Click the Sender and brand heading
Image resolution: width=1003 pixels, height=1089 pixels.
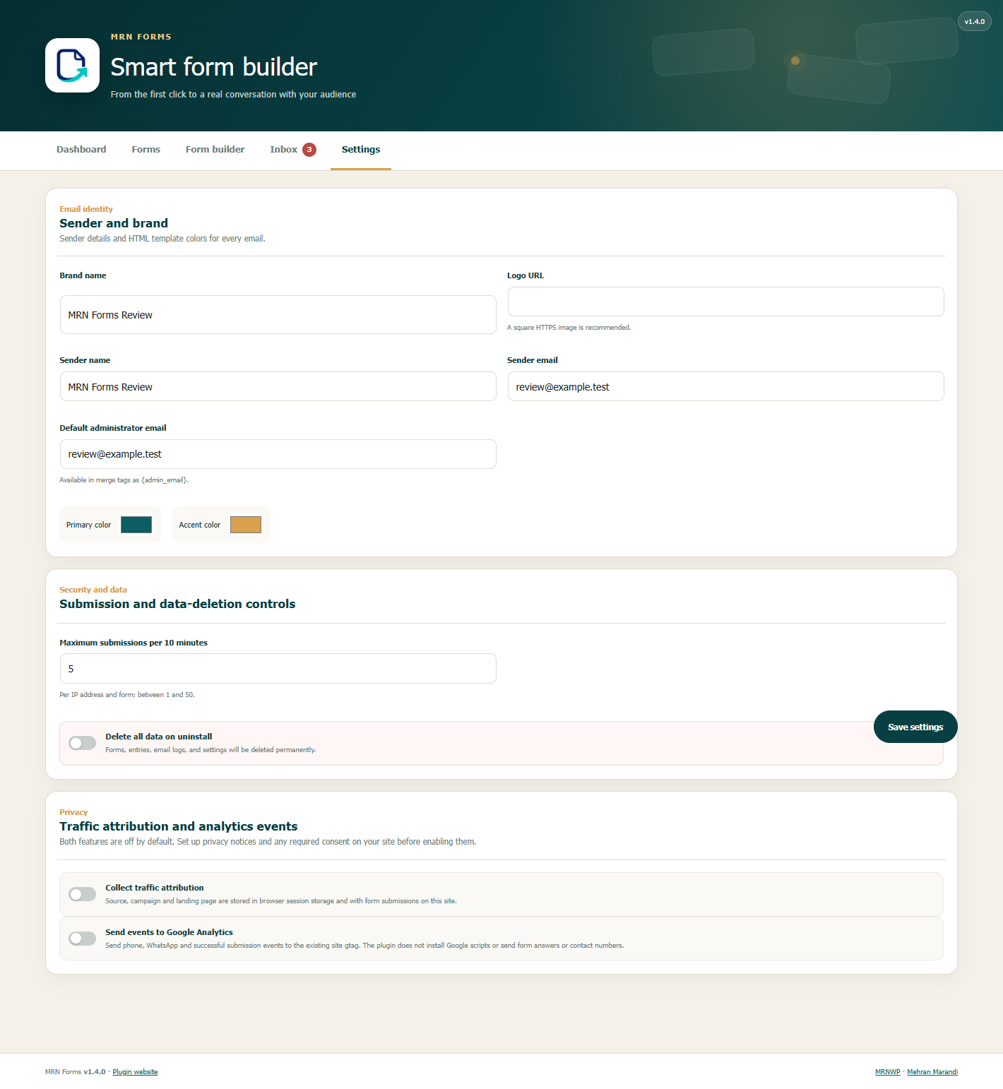[114, 223]
